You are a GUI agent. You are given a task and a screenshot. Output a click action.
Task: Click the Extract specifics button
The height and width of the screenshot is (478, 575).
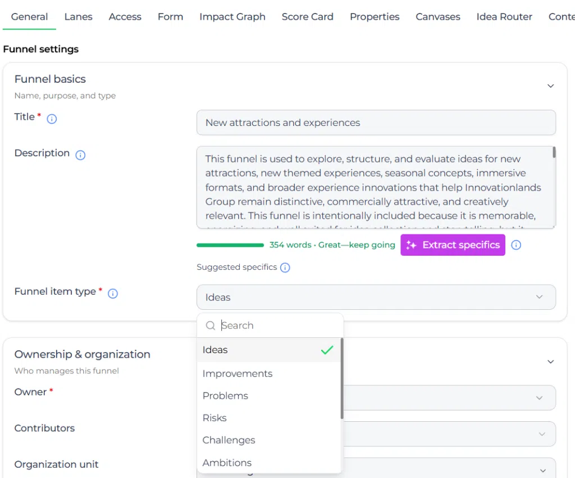pos(453,245)
